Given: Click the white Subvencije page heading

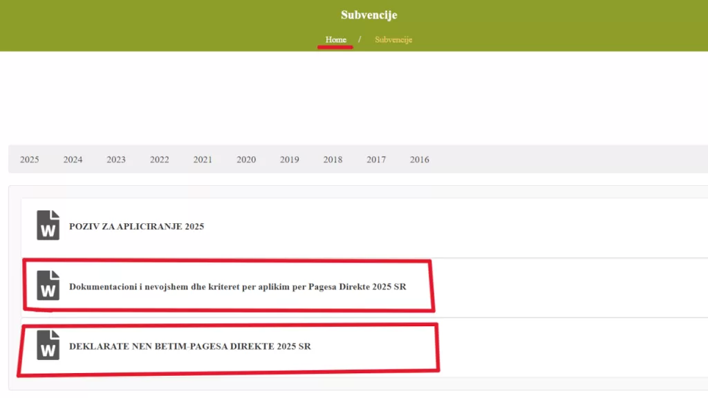Looking at the screenshot, I should pyautogui.click(x=369, y=15).
